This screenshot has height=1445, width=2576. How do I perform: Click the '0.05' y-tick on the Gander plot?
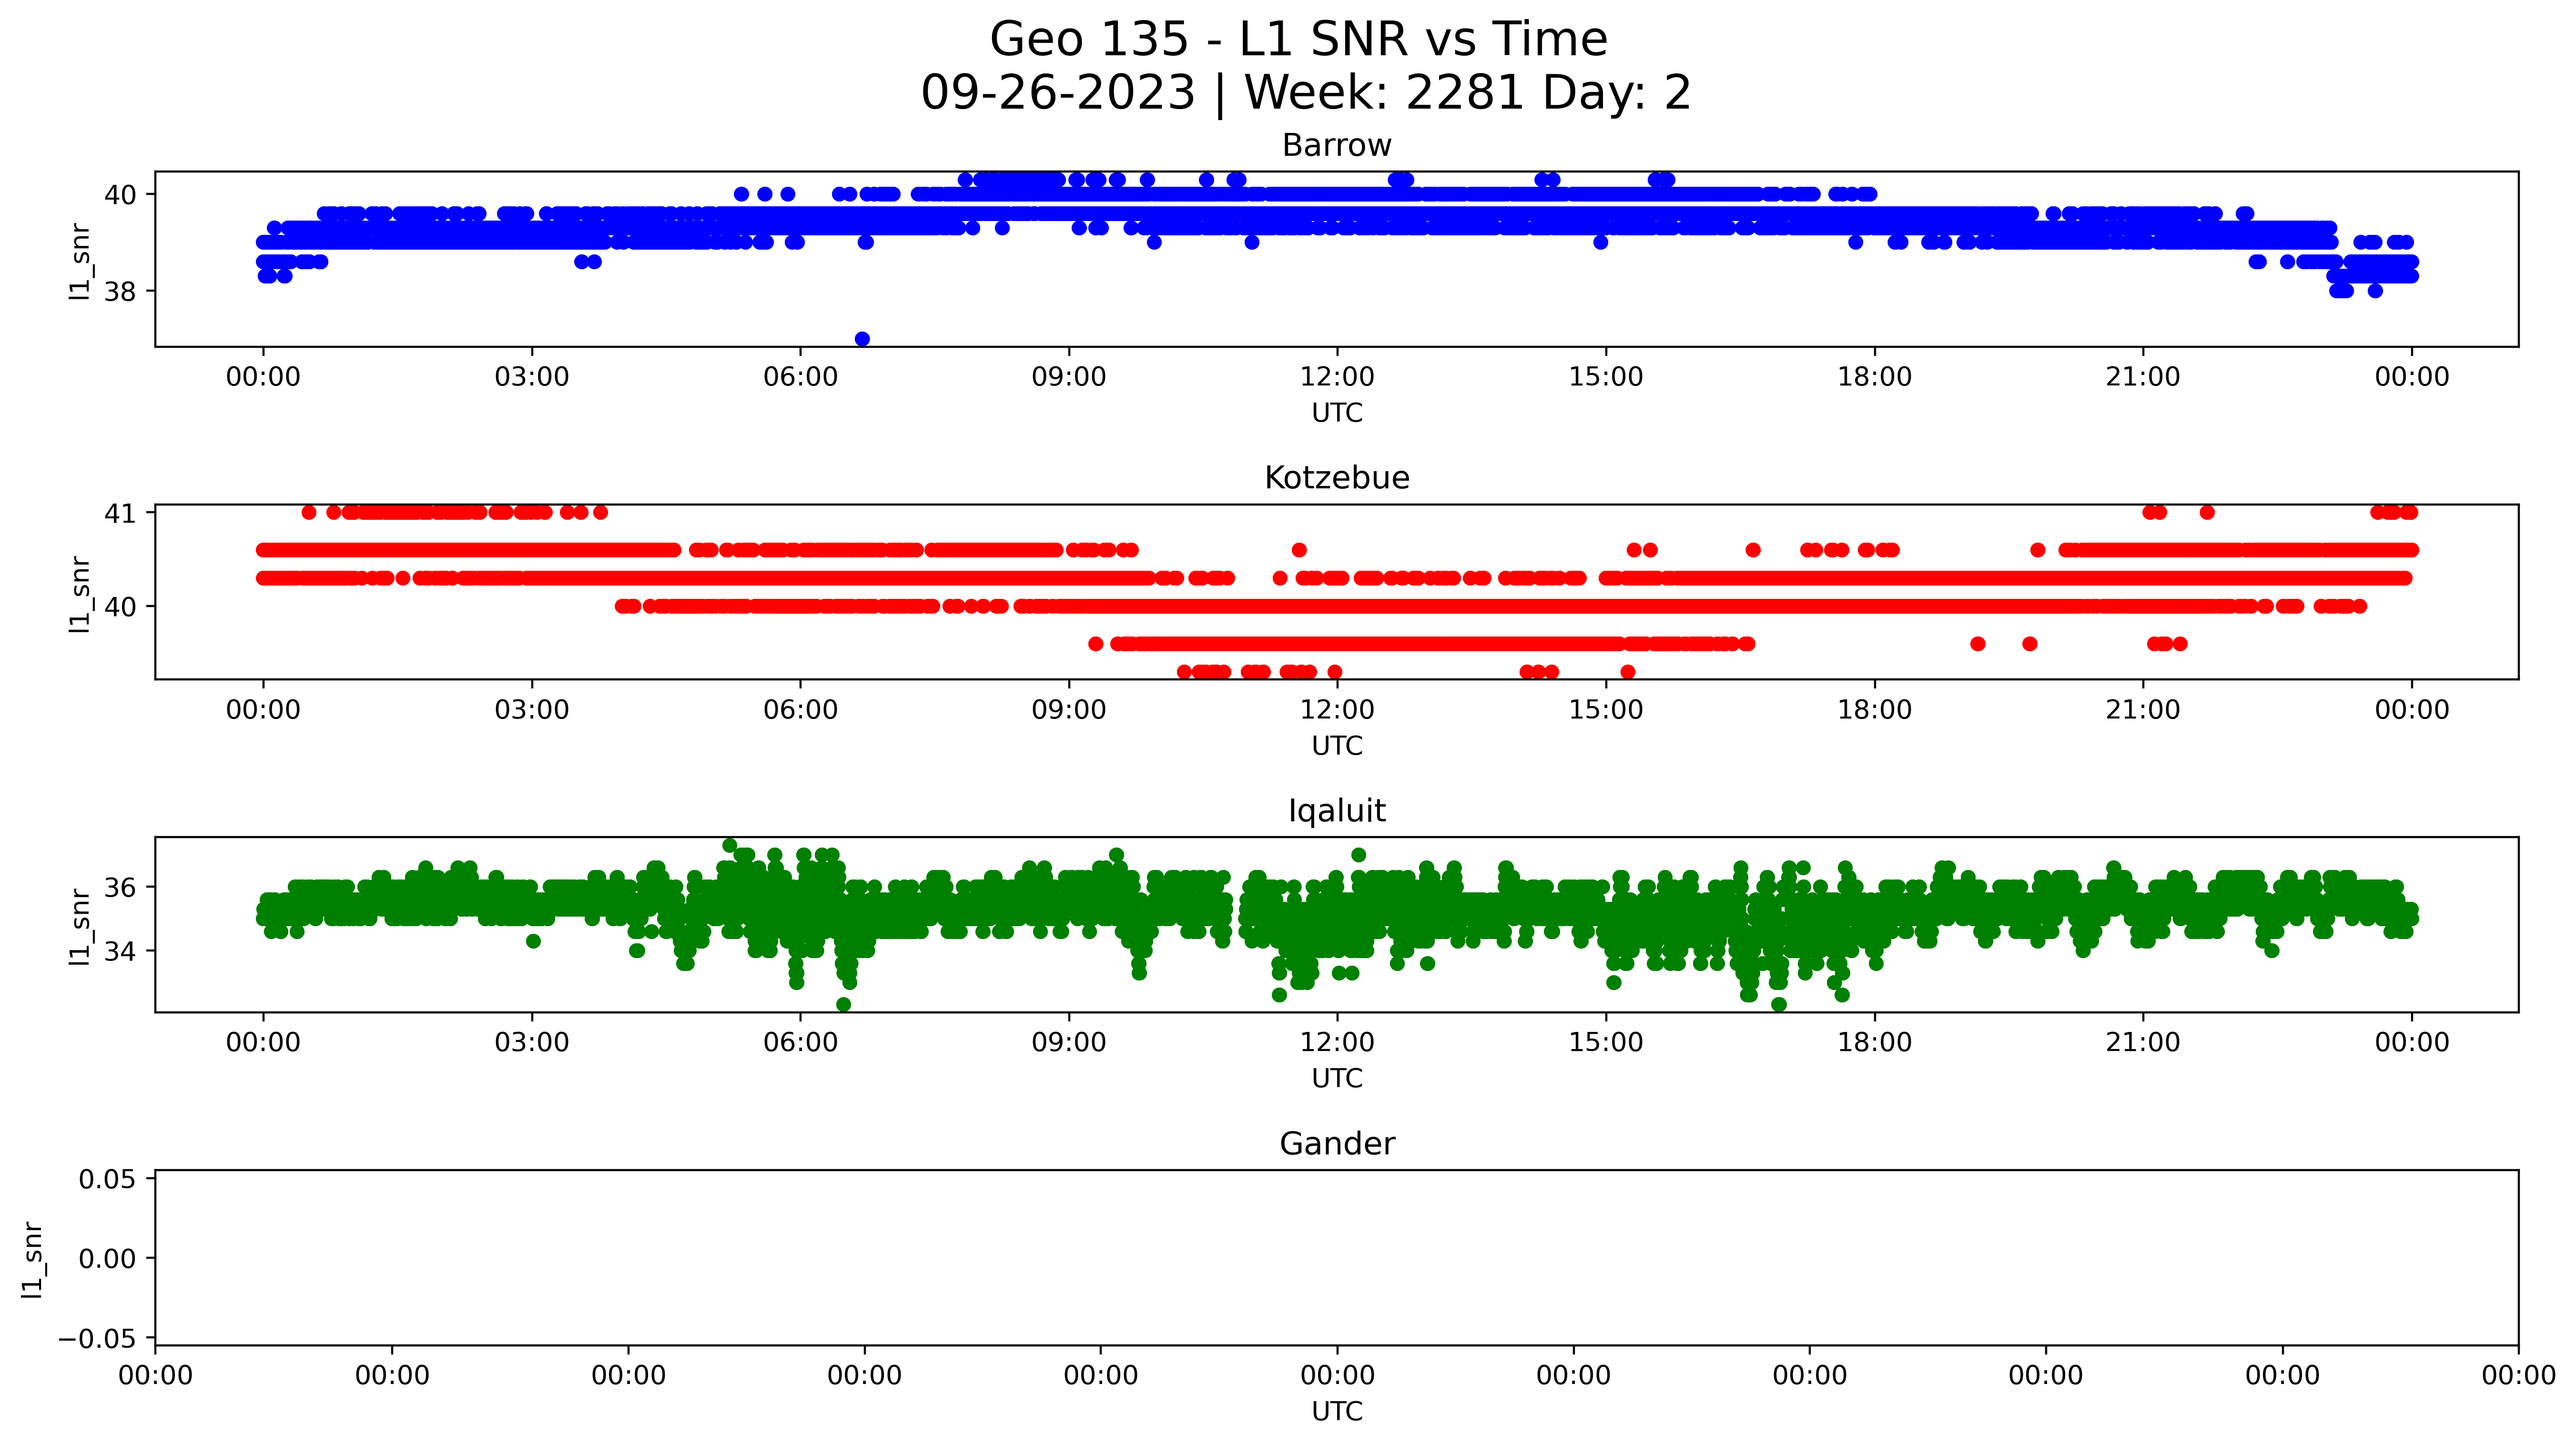pos(108,1179)
